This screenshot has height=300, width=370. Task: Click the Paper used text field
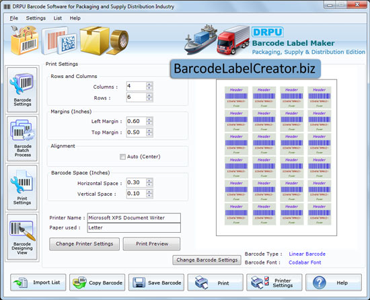[x=134, y=228]
